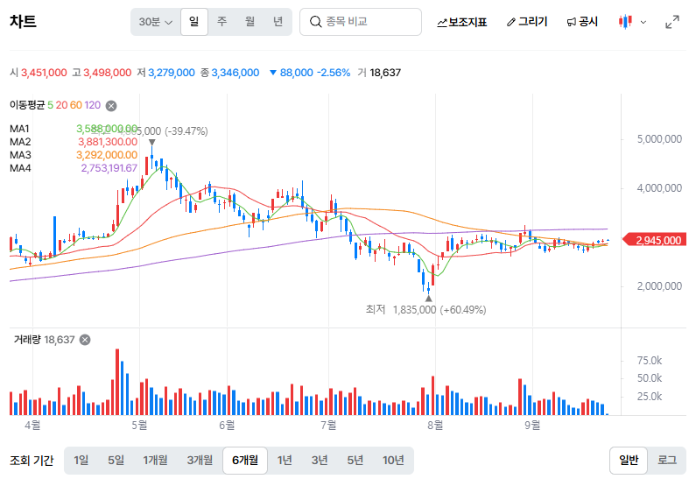Viewport: 696px width, 479px height.
Task: Switch scale to 로그 mode
Action: 667,461
